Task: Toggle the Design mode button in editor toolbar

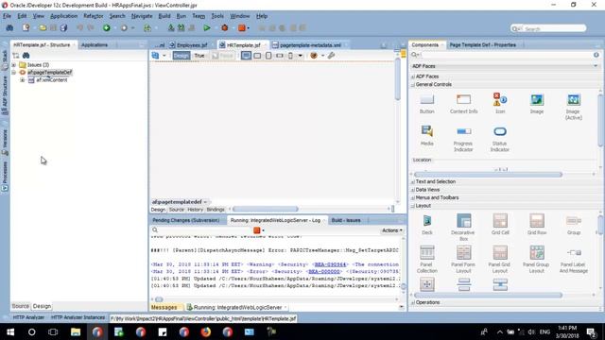Action: click(181, 56)
